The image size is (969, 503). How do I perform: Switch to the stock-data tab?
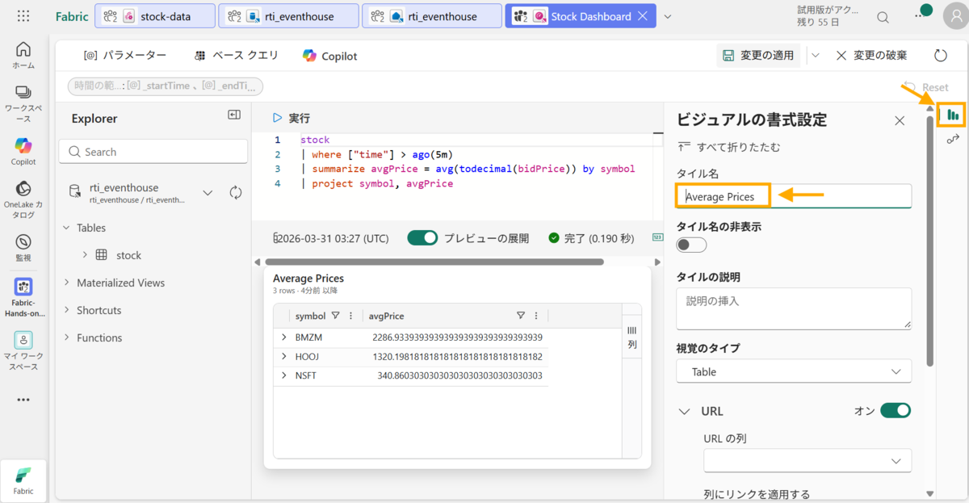[x=155, y=16]
